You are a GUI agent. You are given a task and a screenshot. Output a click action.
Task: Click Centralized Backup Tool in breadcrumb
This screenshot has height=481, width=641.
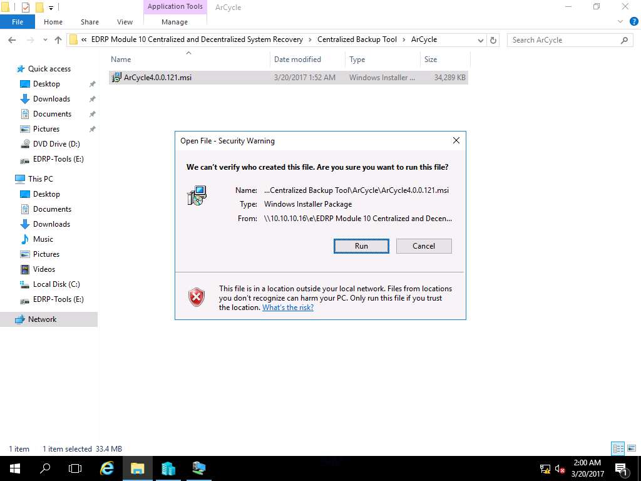pos(357,39)
